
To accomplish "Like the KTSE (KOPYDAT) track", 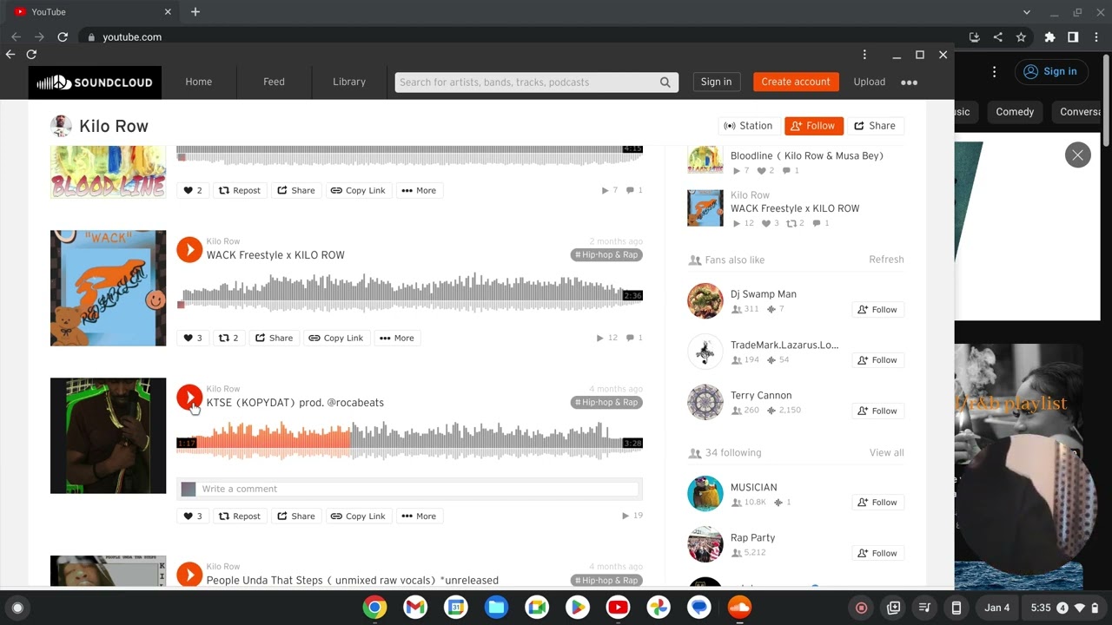I will tap(193, 516).
